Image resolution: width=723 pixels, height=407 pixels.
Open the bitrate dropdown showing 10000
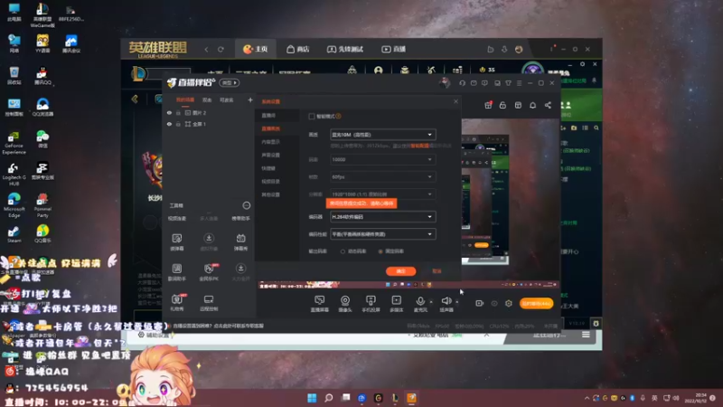click(x=382, y=160)
